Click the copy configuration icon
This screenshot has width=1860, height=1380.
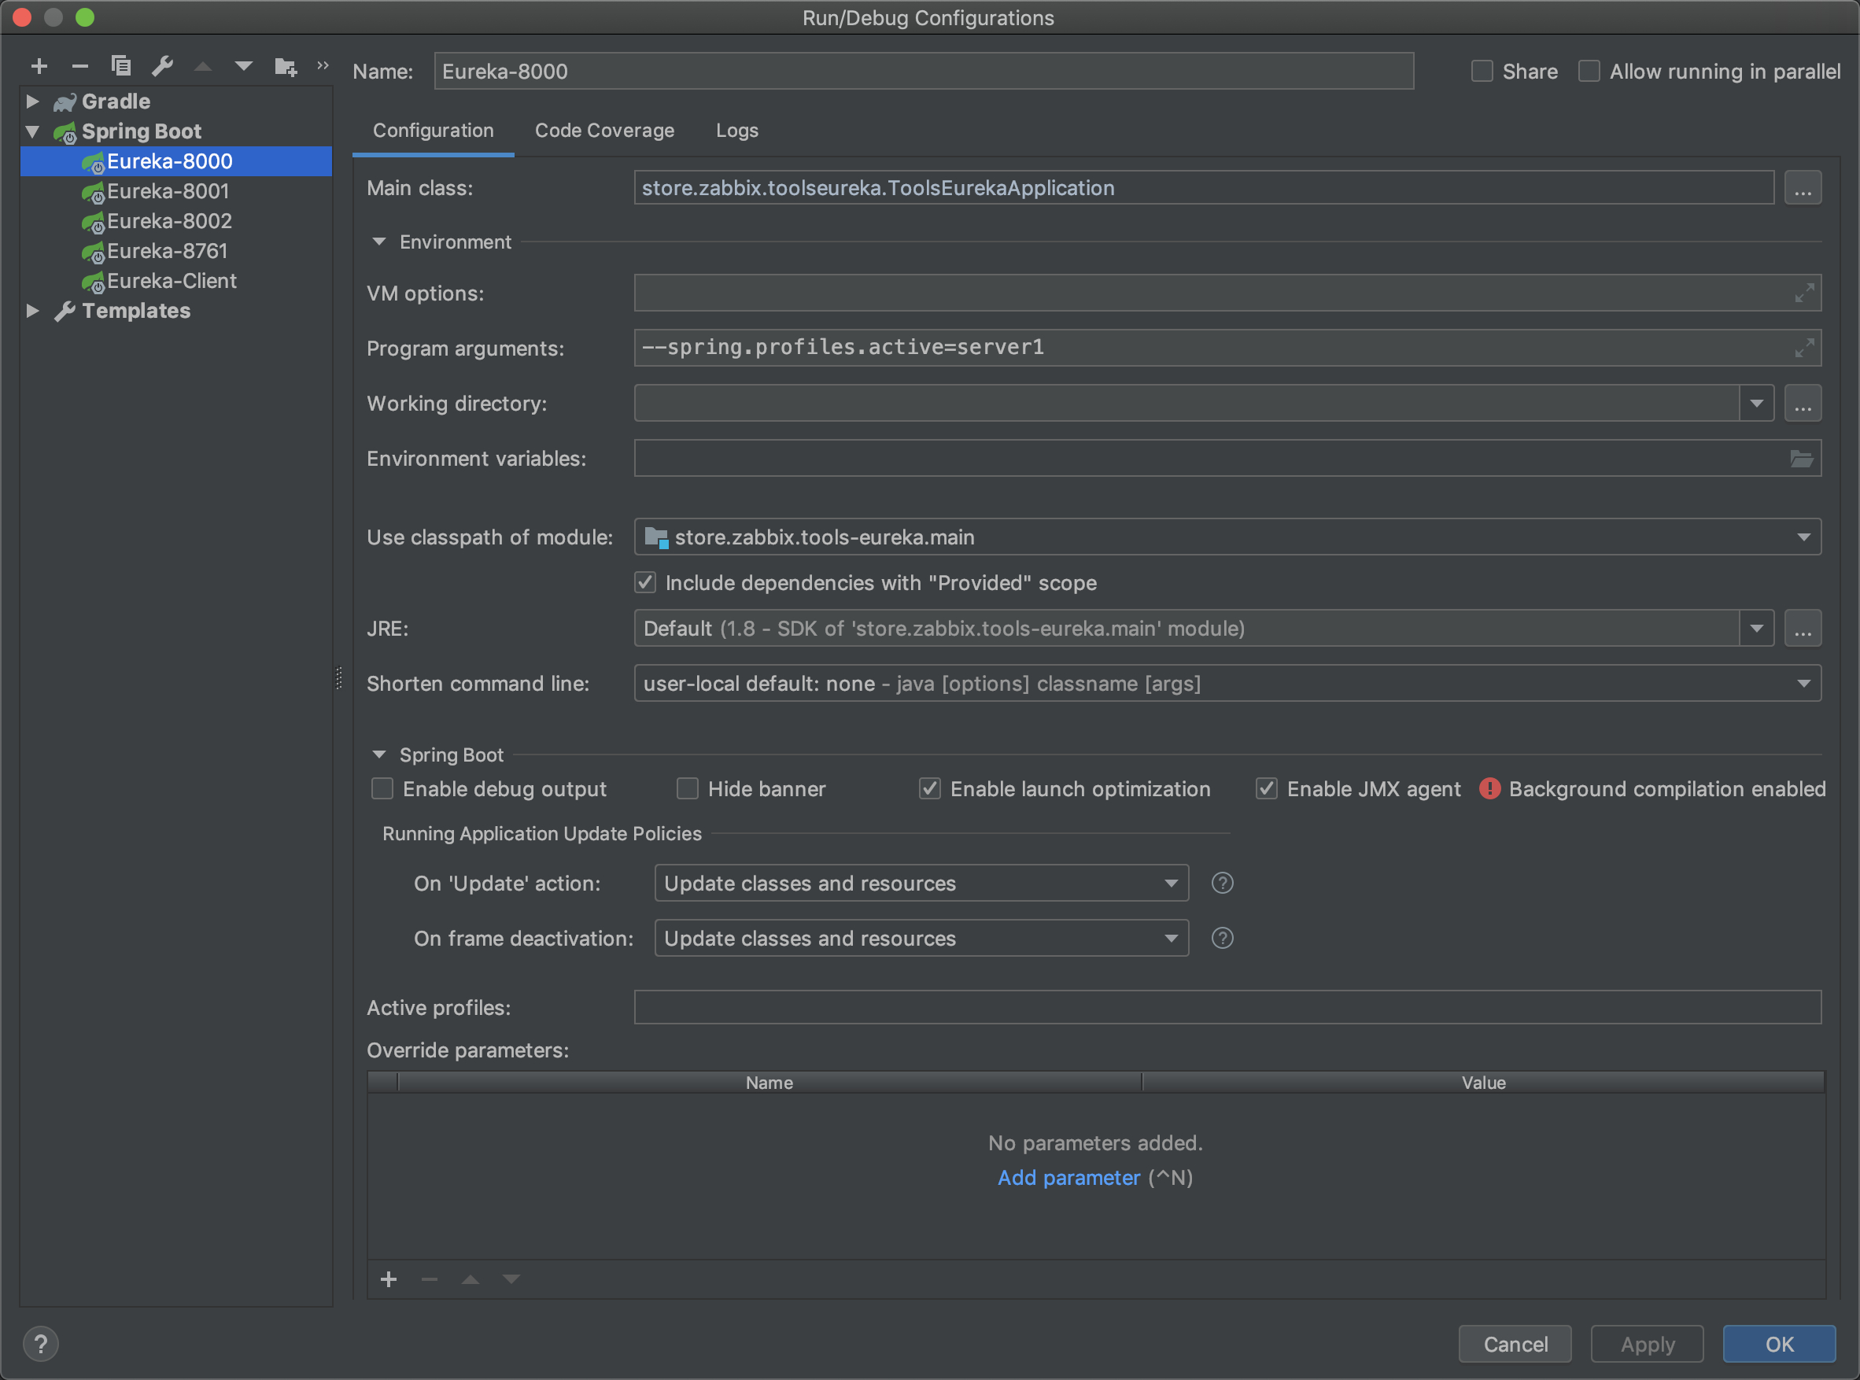coord(121,66)
